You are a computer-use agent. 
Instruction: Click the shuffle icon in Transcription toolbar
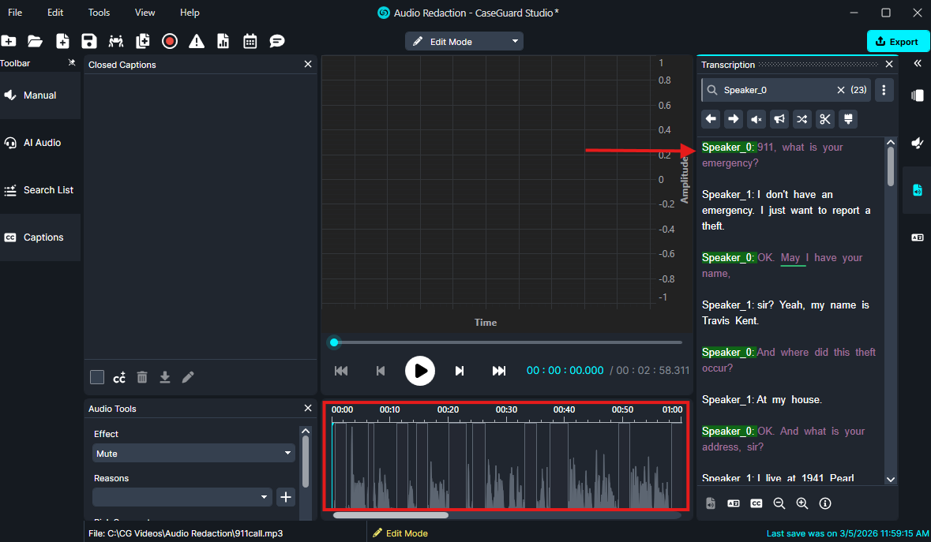tap(801, 119)
